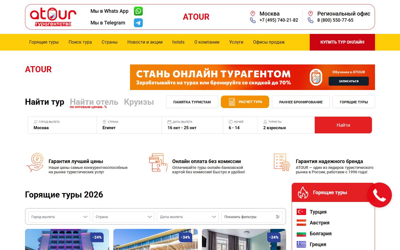Open the Даты вылета dropdown in hot tours
Image resolution: width=400 pixels, height=250 pixels.
[188, 217]
